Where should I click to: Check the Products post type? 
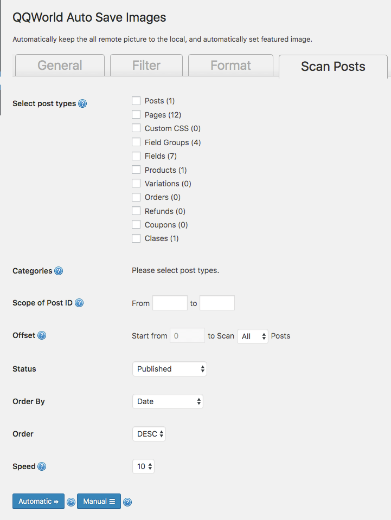coord(136,170)
